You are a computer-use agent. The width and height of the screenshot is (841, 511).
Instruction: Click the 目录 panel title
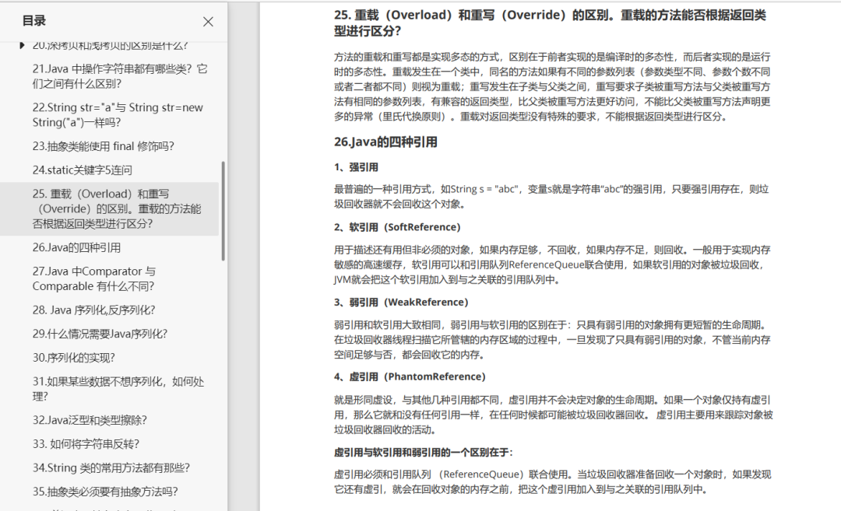tap(33, 21)
